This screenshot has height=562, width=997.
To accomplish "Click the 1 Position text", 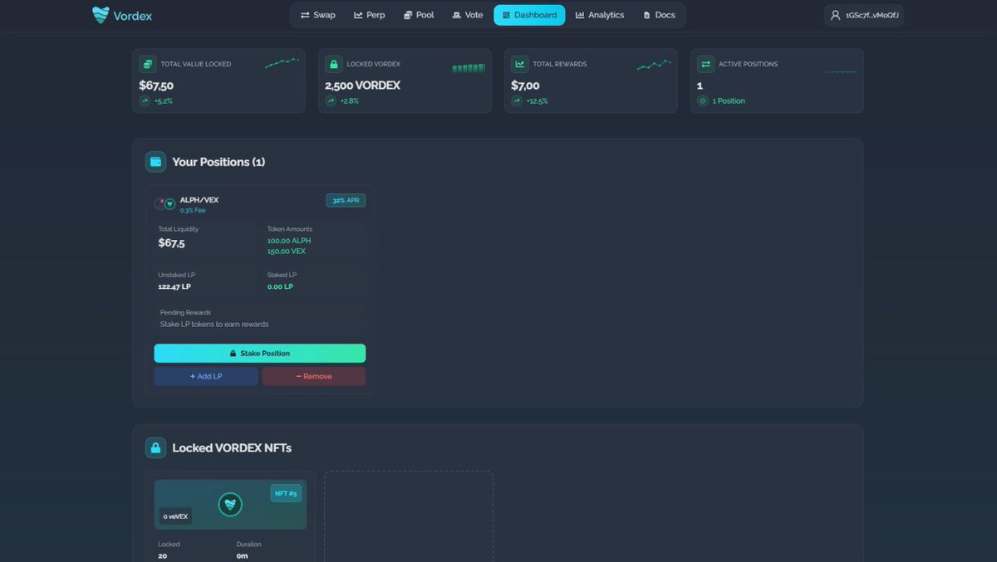I will tap(729, 100).
